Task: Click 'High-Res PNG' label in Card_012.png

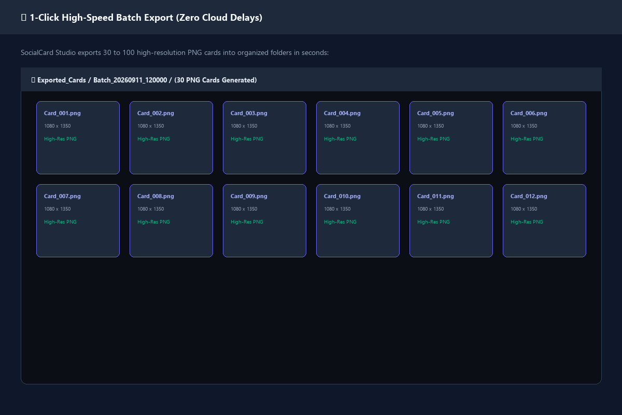Action: [x=527, y=222]
